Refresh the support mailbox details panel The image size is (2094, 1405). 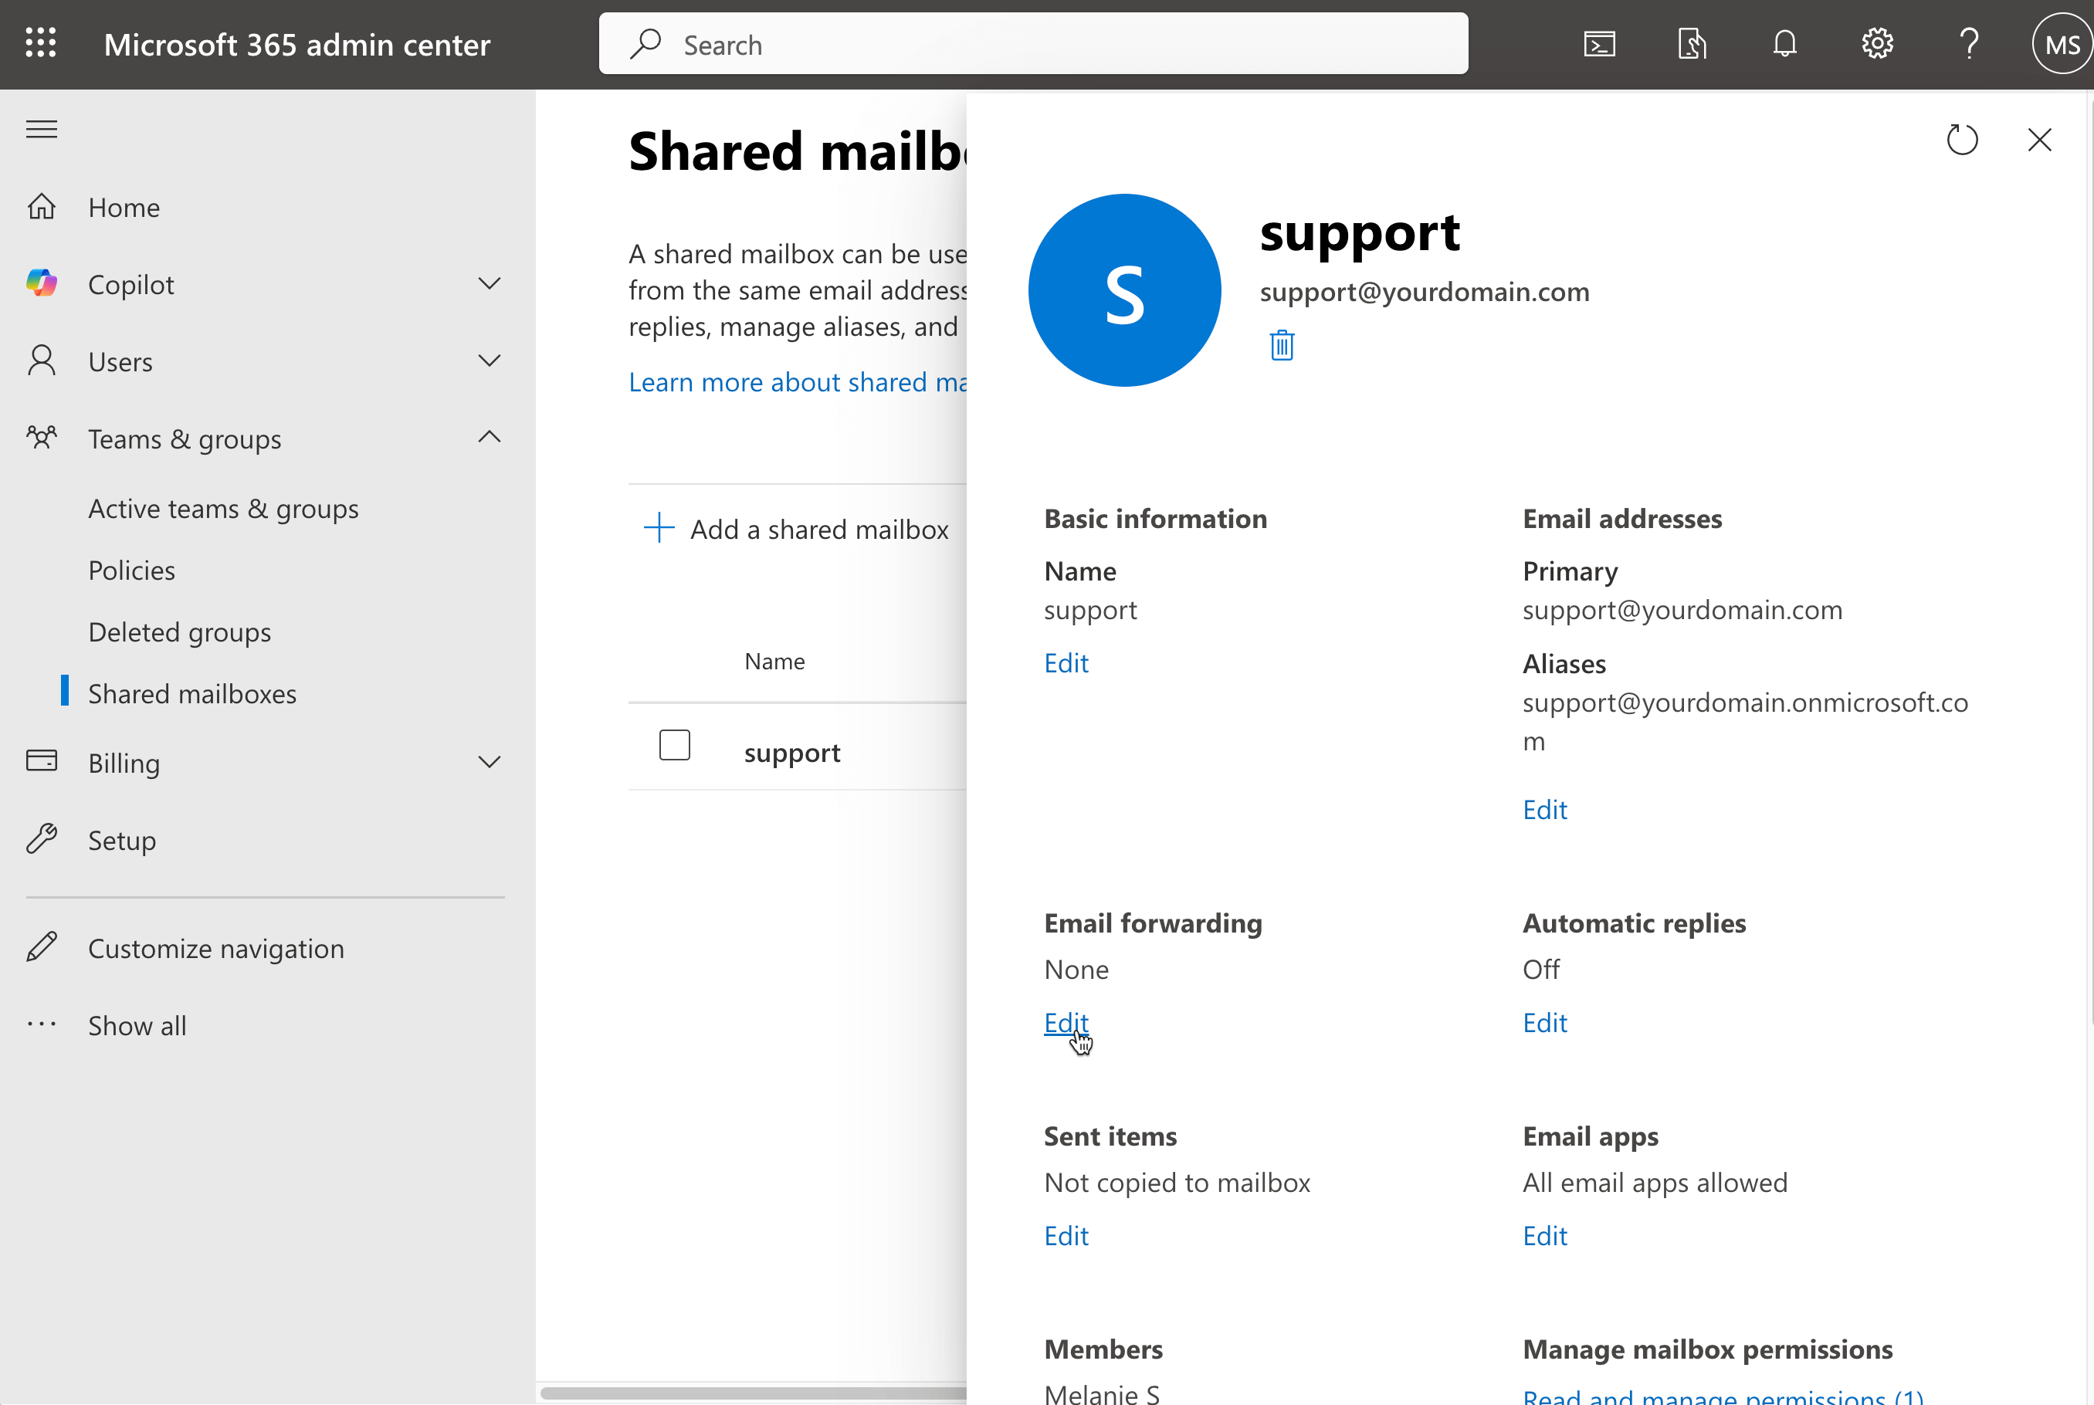(1962, 140)
